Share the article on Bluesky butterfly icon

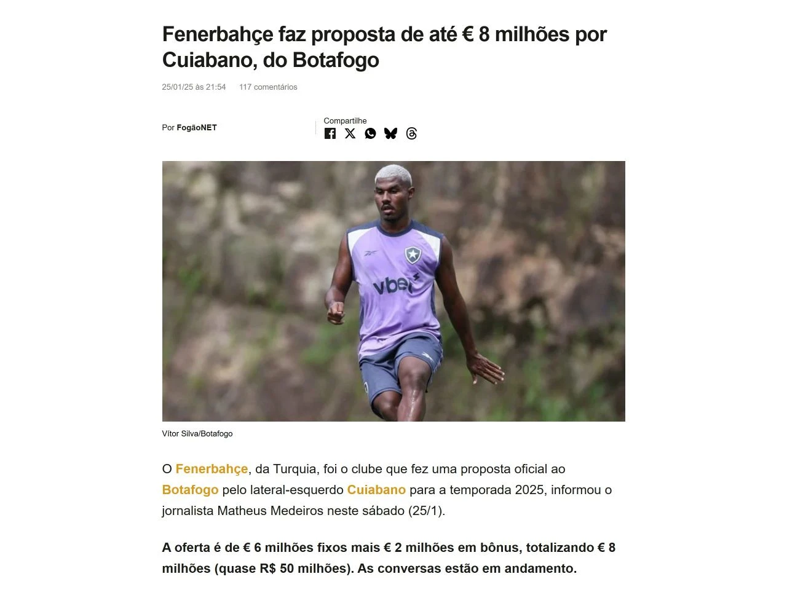click(x=390, y=133)
